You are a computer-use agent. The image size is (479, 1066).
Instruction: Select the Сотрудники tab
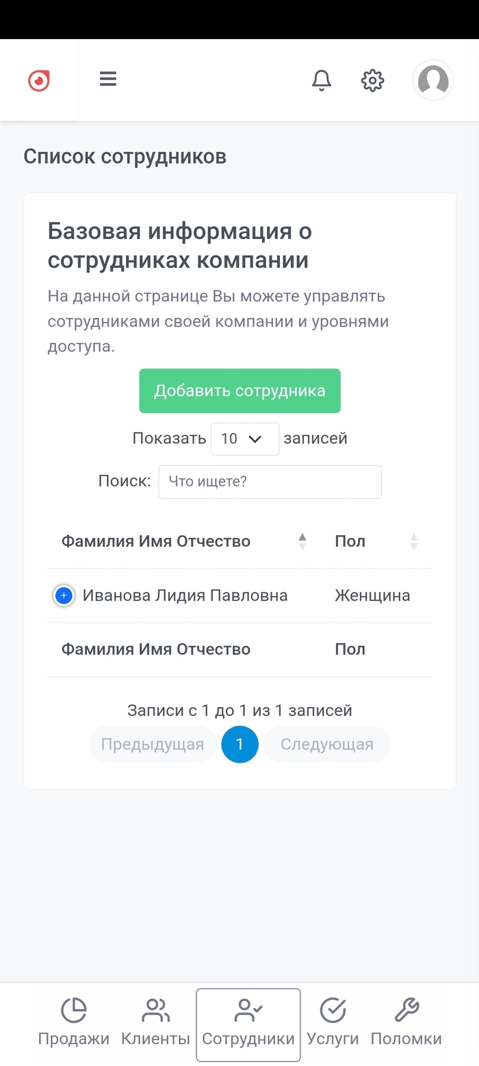248,1024
